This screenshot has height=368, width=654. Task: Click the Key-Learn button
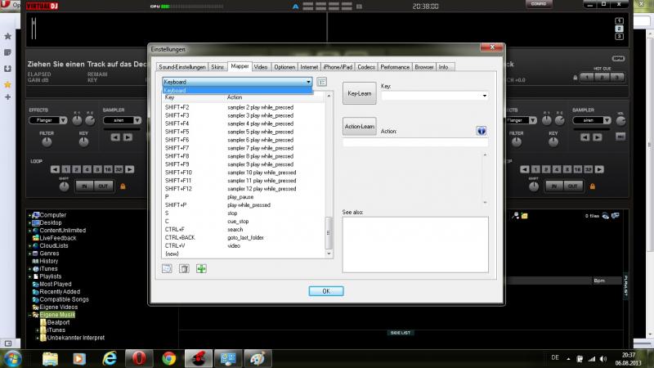pos(359,93)
